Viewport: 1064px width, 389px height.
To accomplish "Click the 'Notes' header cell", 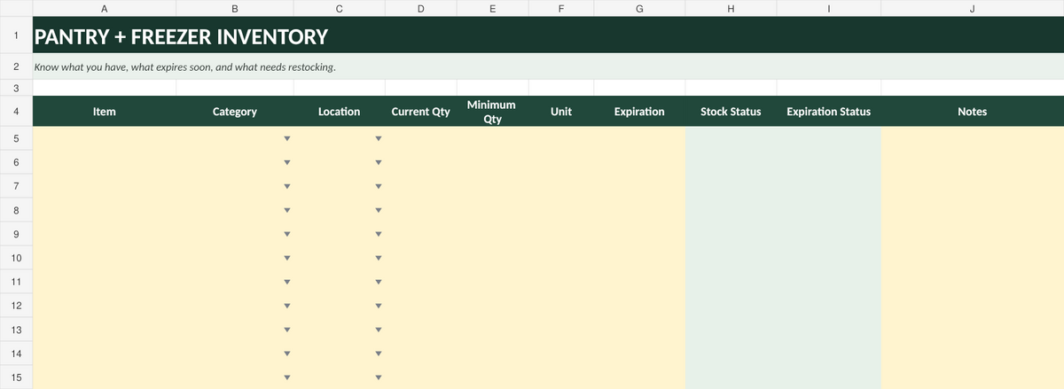I will point(973,112).
